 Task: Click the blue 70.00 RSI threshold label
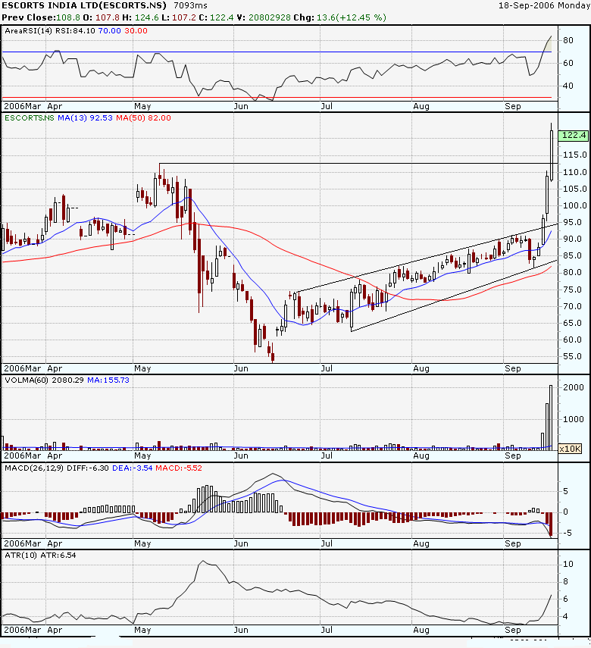[x=110, y=31]
